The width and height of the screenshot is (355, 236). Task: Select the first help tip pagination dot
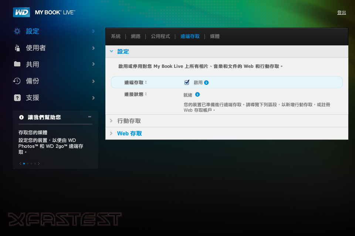coord(24,163)
